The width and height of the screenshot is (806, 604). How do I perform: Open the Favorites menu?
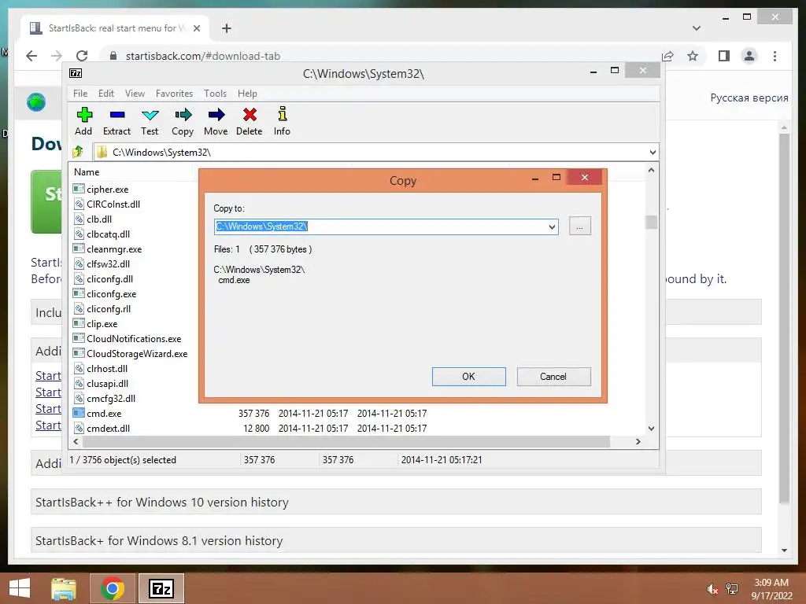174,94
